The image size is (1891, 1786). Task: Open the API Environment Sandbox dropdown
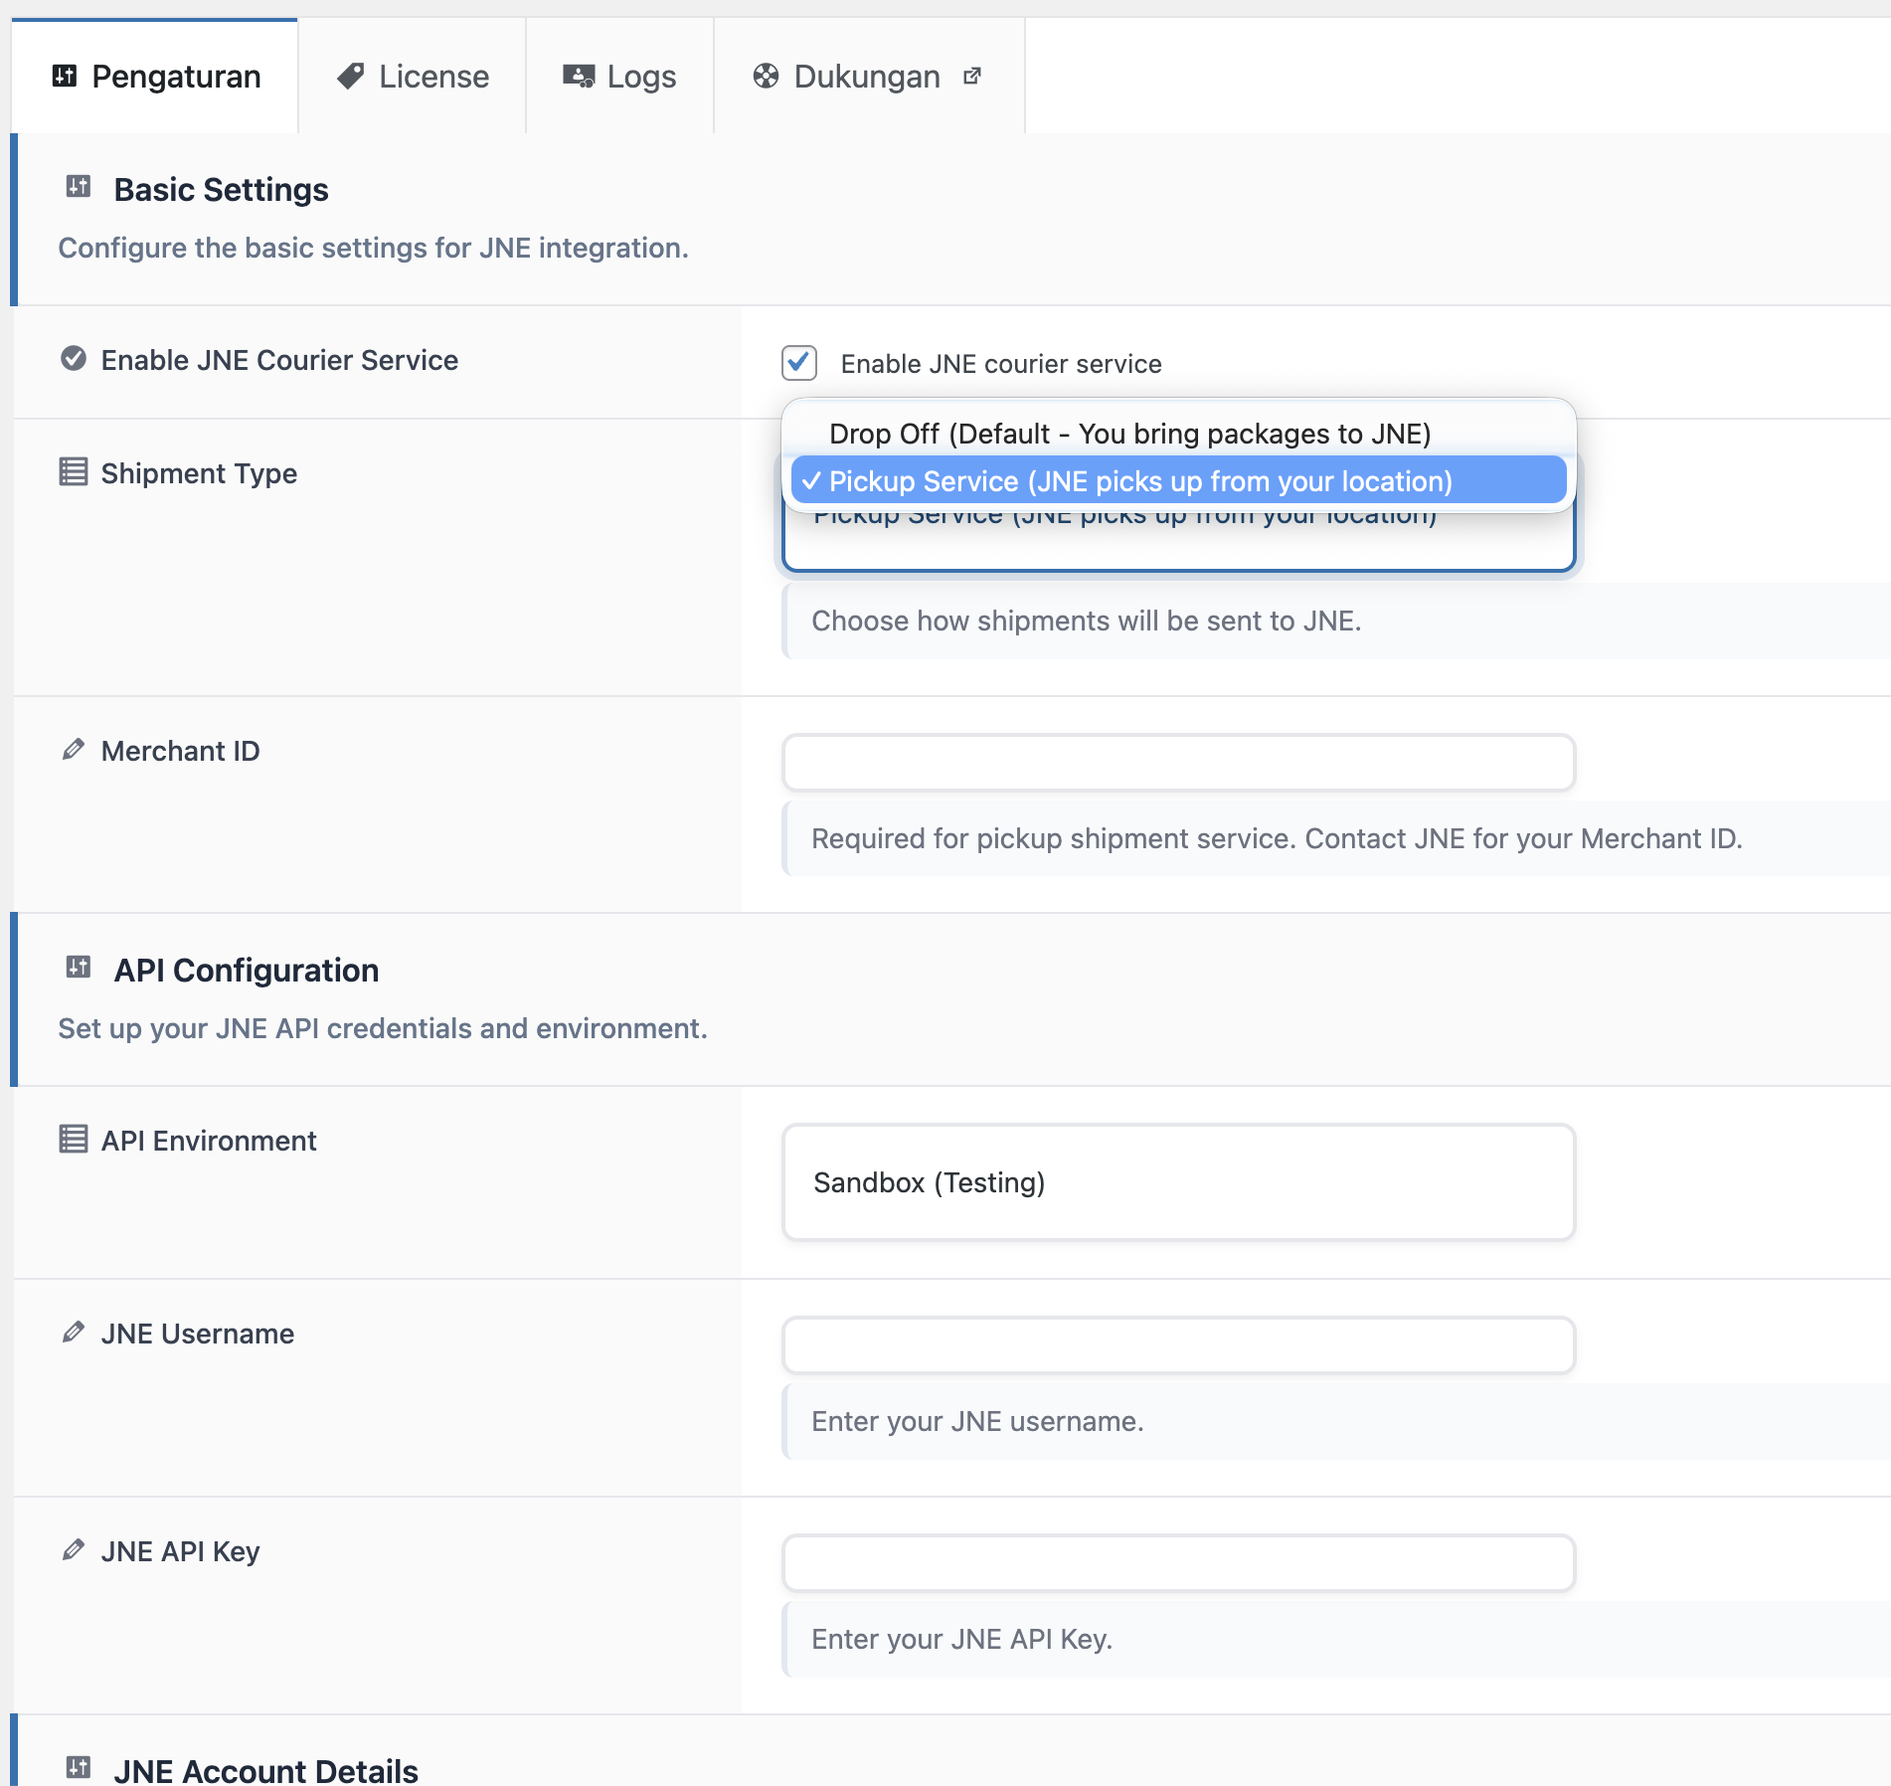[1178, 1182]
